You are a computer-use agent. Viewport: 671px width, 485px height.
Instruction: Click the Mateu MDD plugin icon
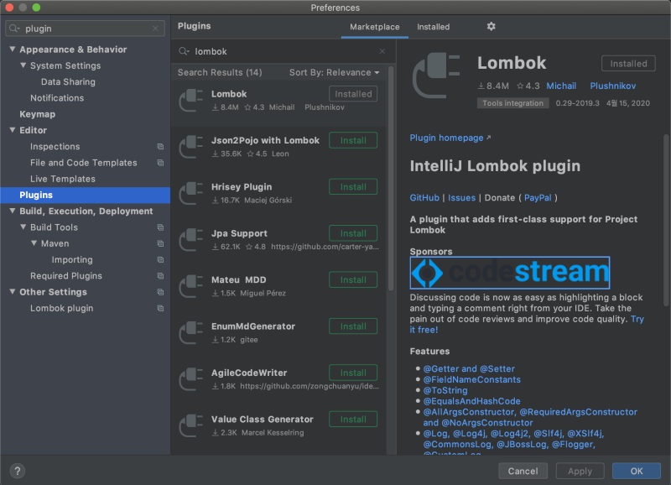tap(191, 286)
